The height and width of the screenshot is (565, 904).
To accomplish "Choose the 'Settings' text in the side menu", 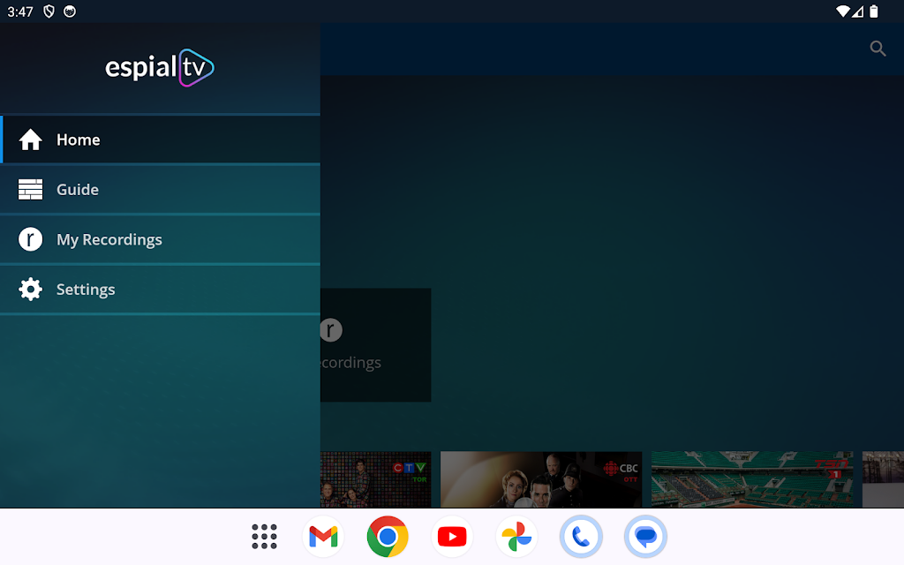I will coord(86,290).
